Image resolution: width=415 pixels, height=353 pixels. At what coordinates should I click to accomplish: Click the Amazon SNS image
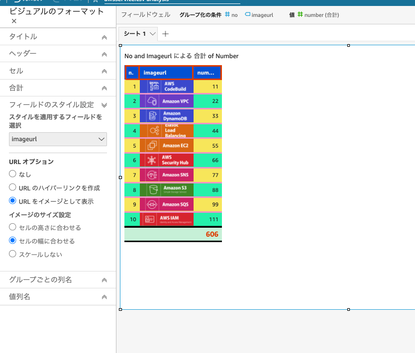[167, 175]
